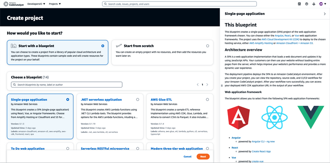
Task: Follow the AWS Amplify Hosting link
Action: coord(261,43)
